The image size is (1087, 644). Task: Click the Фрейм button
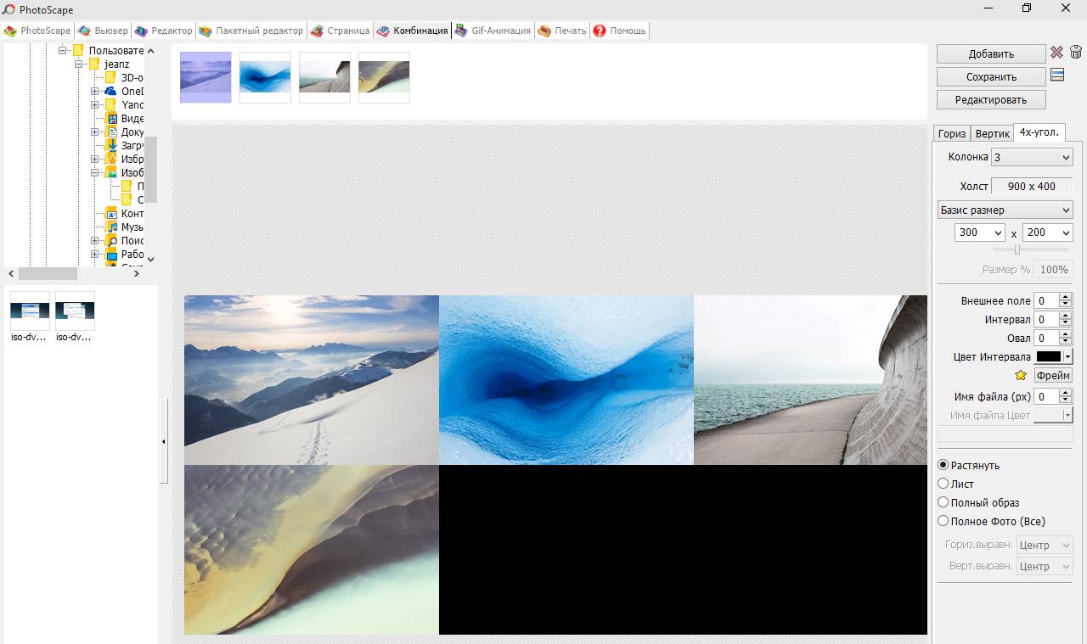[x=1053, y=375]
